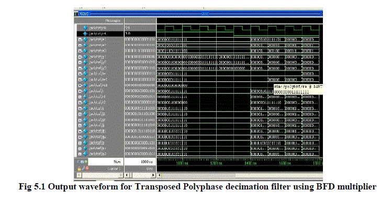Open the Edit Grid and Timeline icon
Screen dimensions: 392x202
pos(83,162)
